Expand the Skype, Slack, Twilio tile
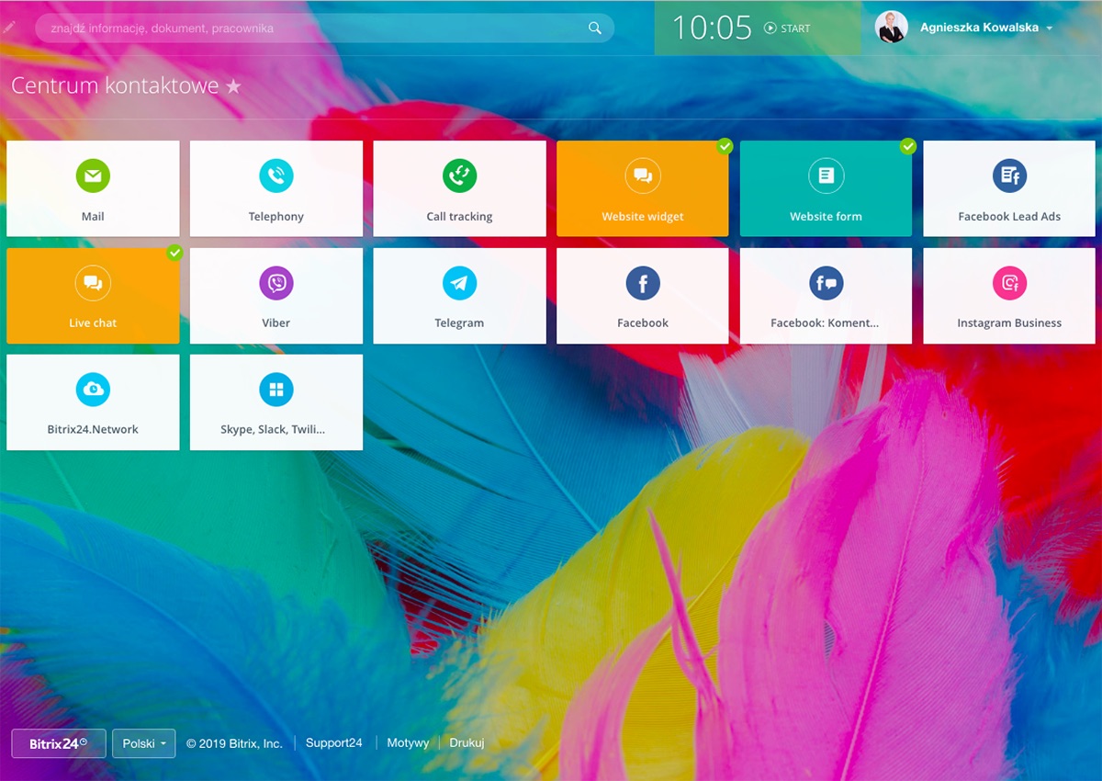This screenshot has height=781, width=1102. point(275,402)
